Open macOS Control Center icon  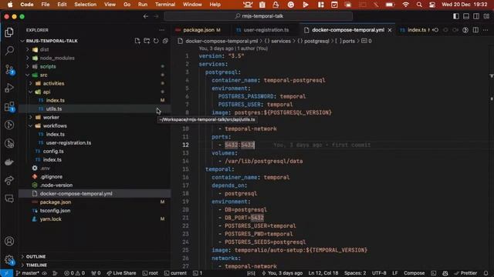point(432,5)
